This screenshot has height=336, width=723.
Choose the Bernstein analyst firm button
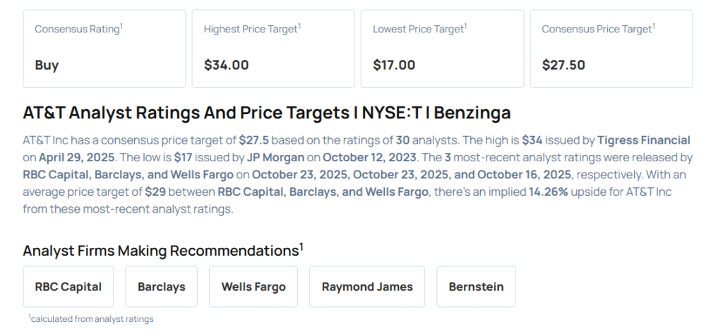(x=476, y=287)
